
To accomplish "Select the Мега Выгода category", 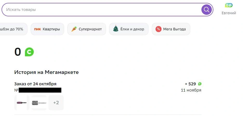I will pos(171,29).
